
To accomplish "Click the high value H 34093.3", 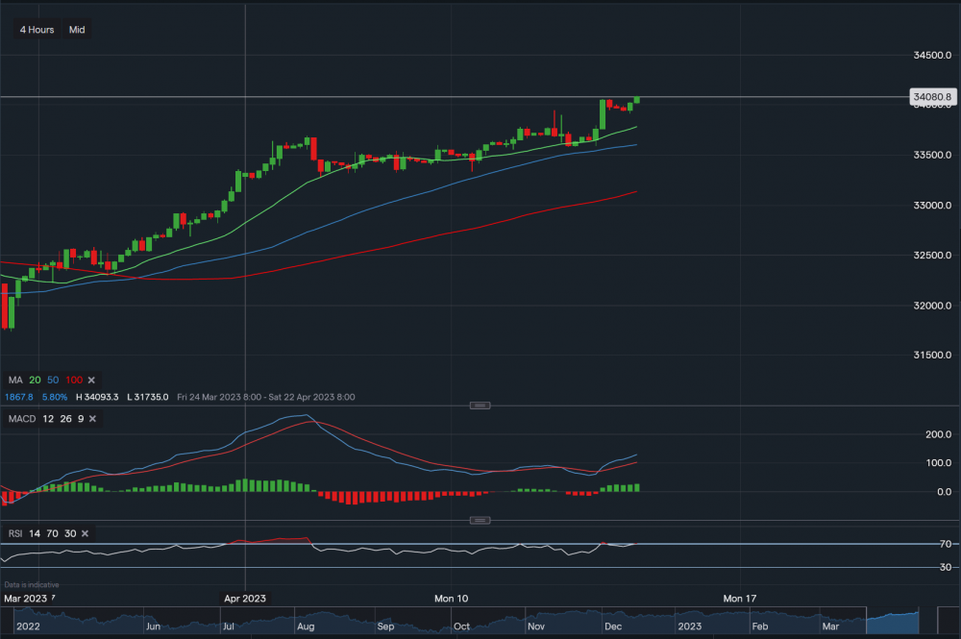I will click(x=98, y=396).
